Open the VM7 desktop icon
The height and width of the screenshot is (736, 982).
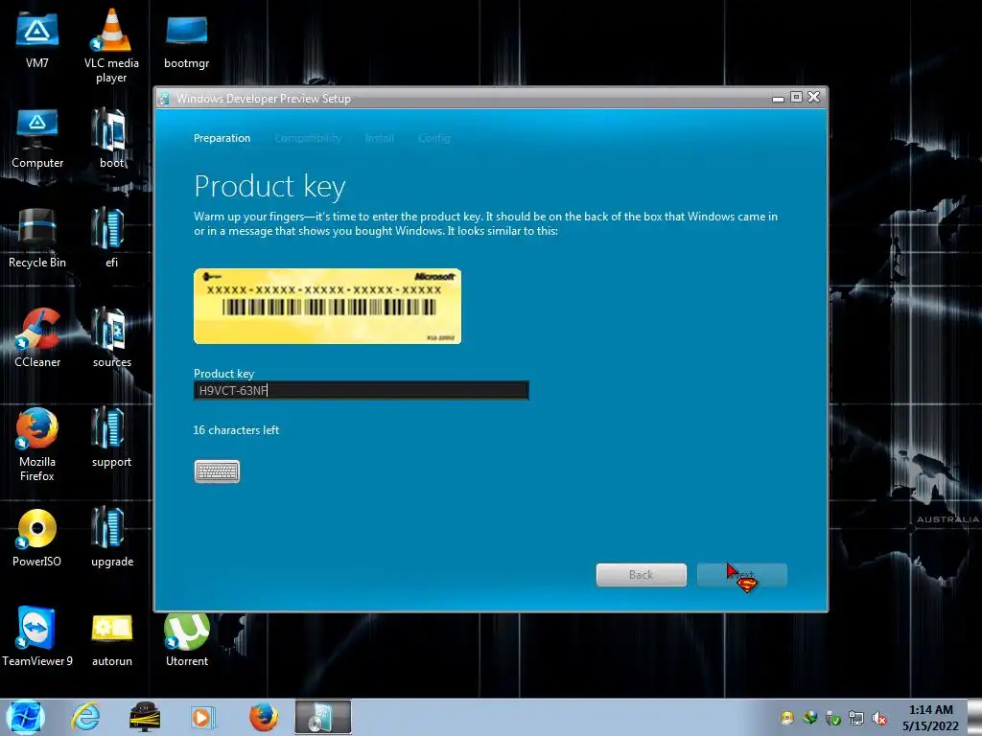[37, 38]
